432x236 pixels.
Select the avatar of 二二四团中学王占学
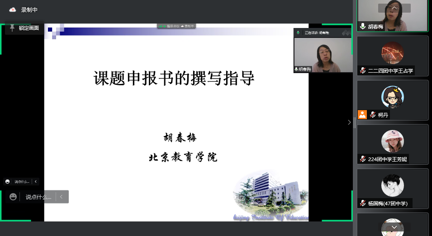(x=393, y=53)
